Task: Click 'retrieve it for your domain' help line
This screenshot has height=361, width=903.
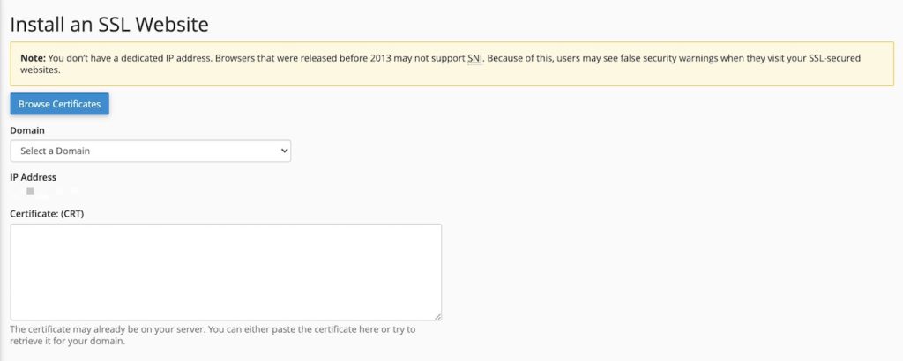Action: pos(67,341)
